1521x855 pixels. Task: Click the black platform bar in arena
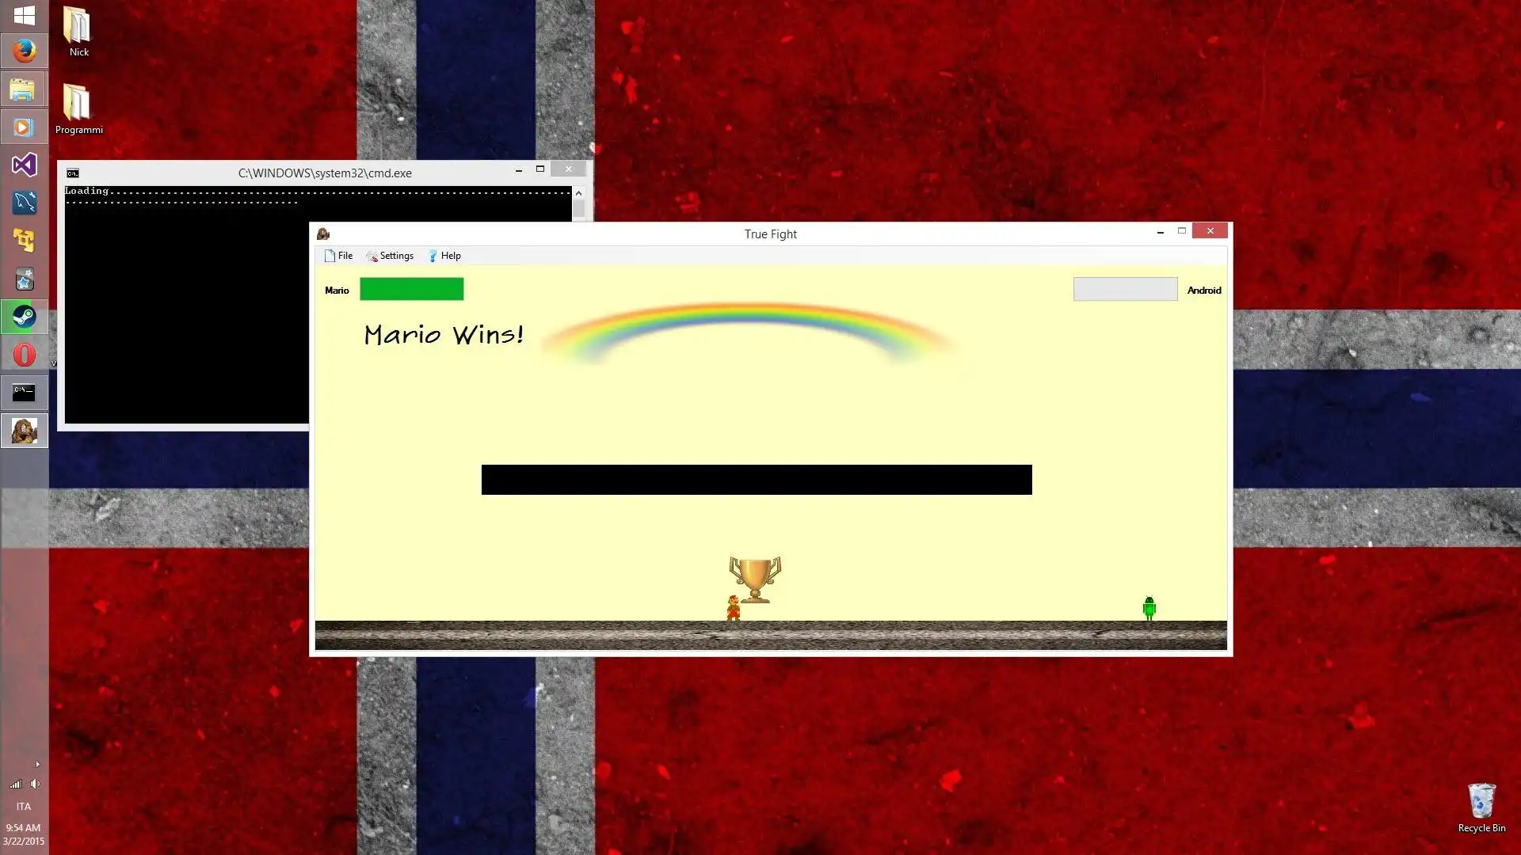pos(757,479)
